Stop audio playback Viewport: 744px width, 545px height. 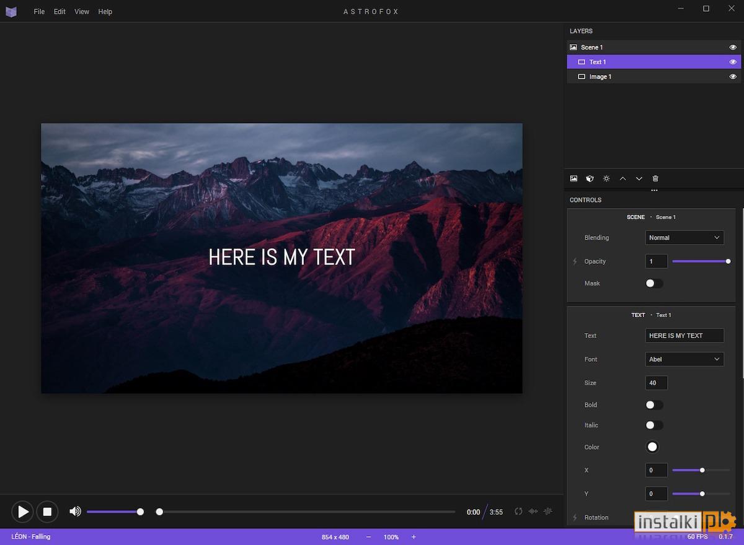tap(47, 512)
